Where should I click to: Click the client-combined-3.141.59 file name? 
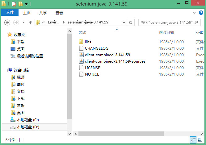107,55
